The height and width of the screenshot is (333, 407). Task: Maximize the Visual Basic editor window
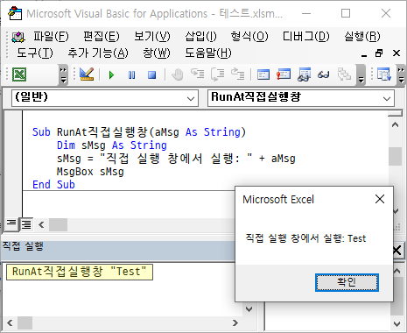pyautogui.click(x=346, y=13)
